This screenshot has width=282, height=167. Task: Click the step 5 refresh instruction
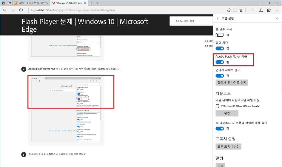click(x=57, y=154)
